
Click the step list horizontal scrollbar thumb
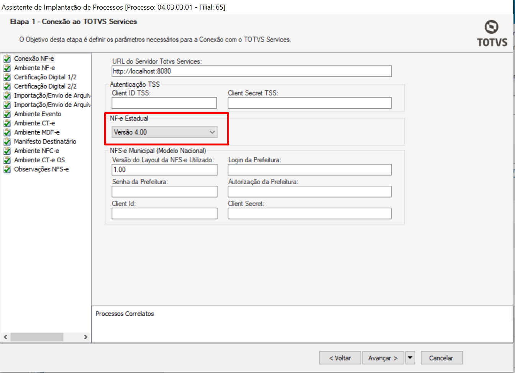[37, 337]
